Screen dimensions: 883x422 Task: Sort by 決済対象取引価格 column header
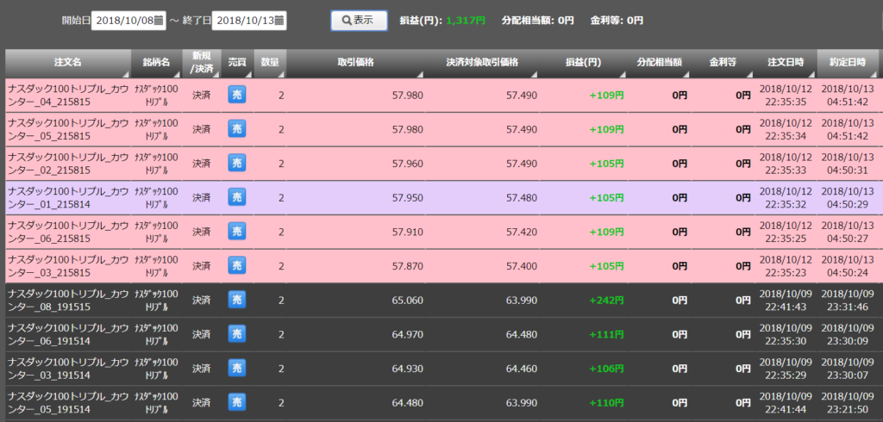click(x=482, y=63)
